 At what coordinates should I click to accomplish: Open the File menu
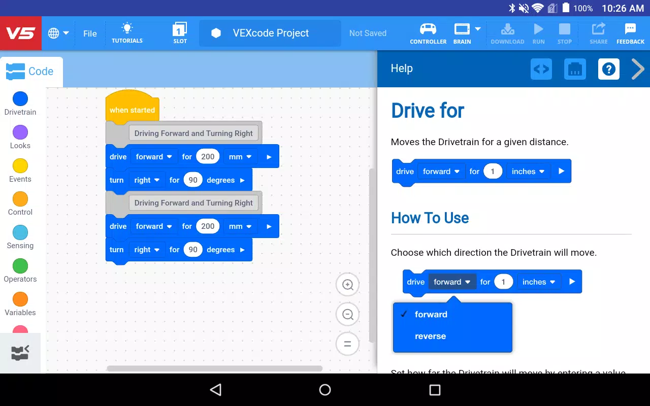(90, 33)
